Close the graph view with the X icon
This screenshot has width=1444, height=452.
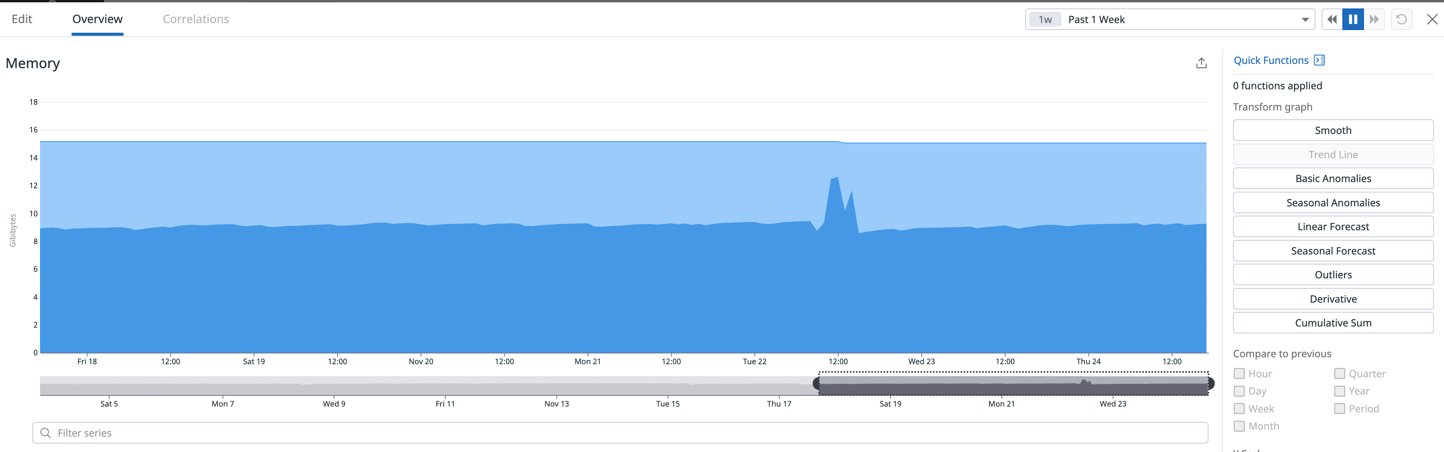point(1433,18)
